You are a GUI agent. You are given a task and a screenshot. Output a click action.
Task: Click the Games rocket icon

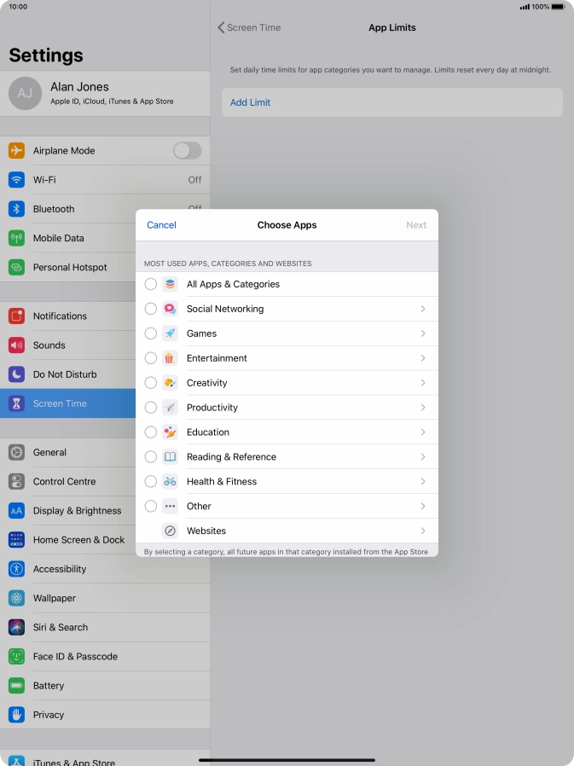(x=170, y=334)
